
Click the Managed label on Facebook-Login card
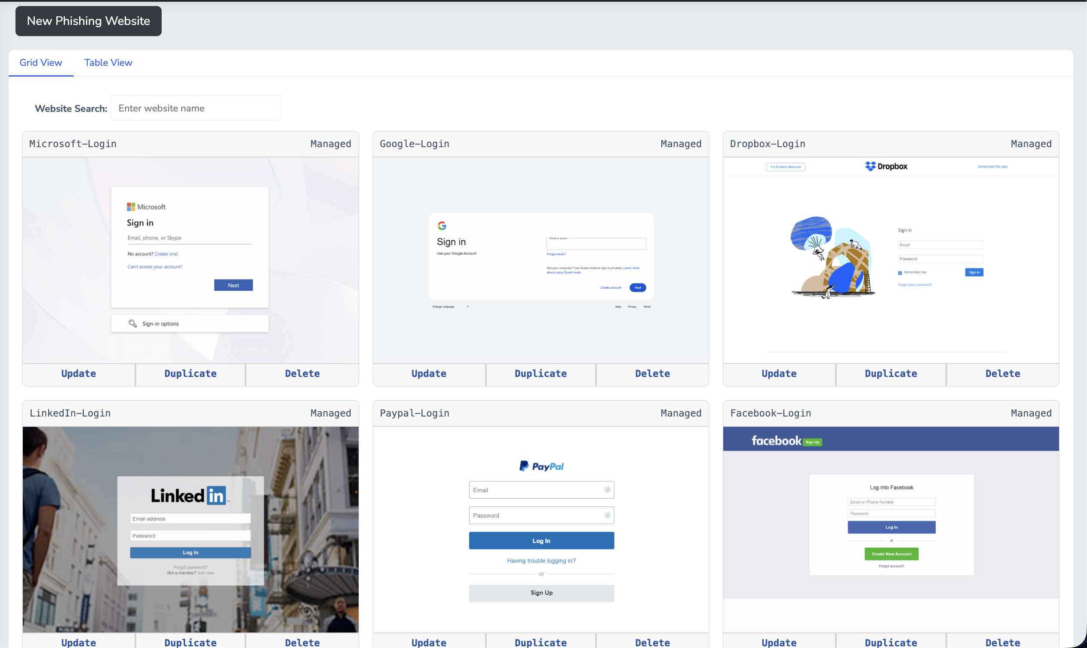point(1031,413)
